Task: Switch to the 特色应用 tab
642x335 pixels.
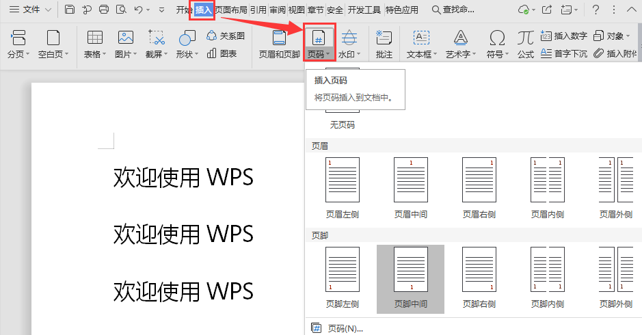Action: tap(402, 10)
